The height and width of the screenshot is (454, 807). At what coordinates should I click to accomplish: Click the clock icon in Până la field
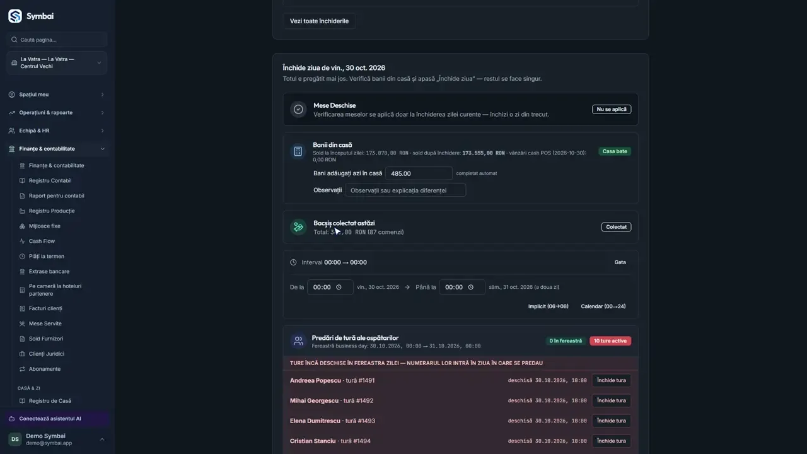[470, 287]
